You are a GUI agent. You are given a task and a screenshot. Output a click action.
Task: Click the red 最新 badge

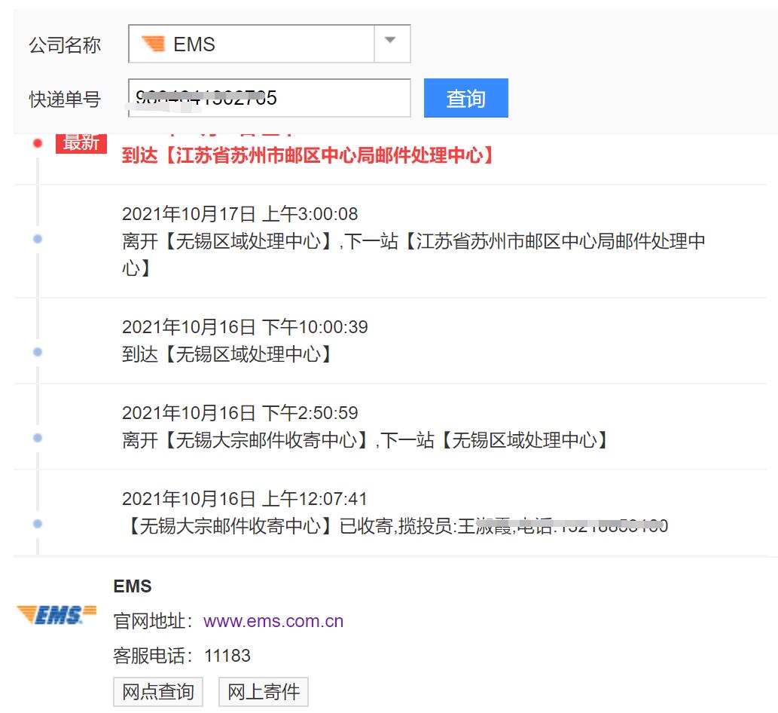pos(81,142)
